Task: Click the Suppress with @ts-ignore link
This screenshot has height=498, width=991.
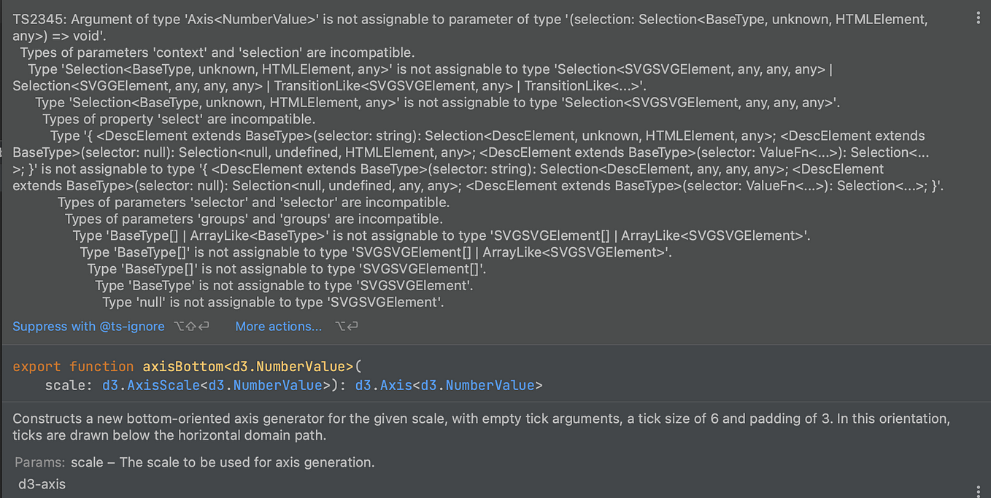Action: click(x=88, y=327)
